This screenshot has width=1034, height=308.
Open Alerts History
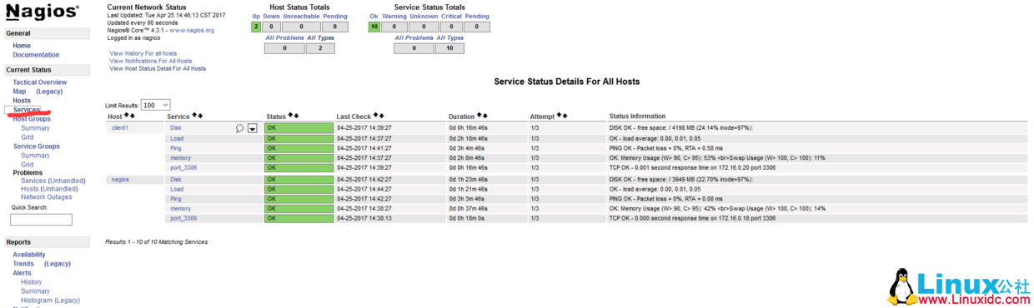tap(31, 282)
